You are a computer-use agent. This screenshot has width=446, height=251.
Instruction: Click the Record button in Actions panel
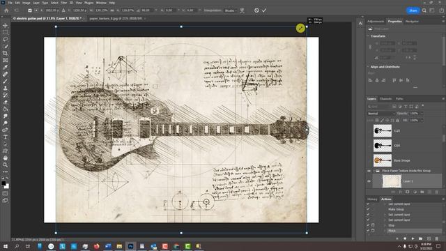tap(405, 238)
